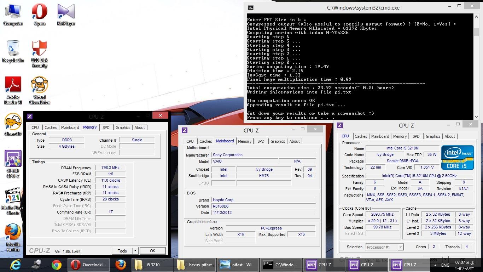Open the CPUID CPU-Z desktop shortcut
Image resolution: width=483 pixels, height=272 pixels.
[x=13, y=164]
